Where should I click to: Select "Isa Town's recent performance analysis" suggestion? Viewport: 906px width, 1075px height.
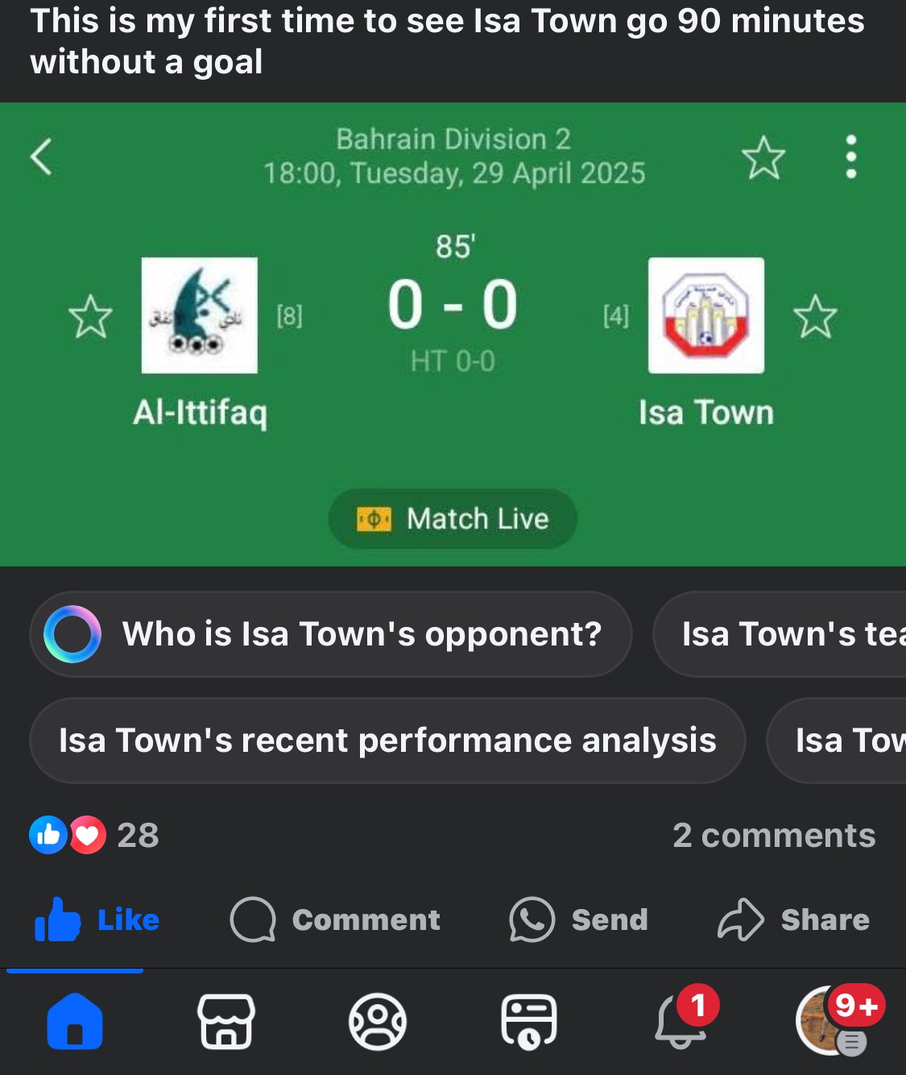pyautogui.click(x=387, y=741)
